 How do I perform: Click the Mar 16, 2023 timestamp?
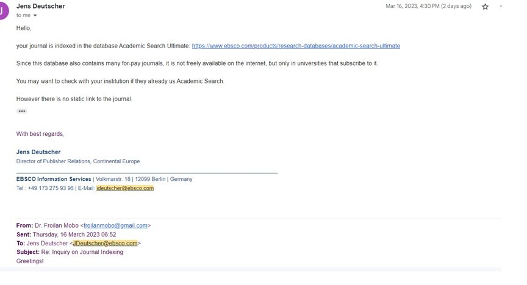pos(429,6)
